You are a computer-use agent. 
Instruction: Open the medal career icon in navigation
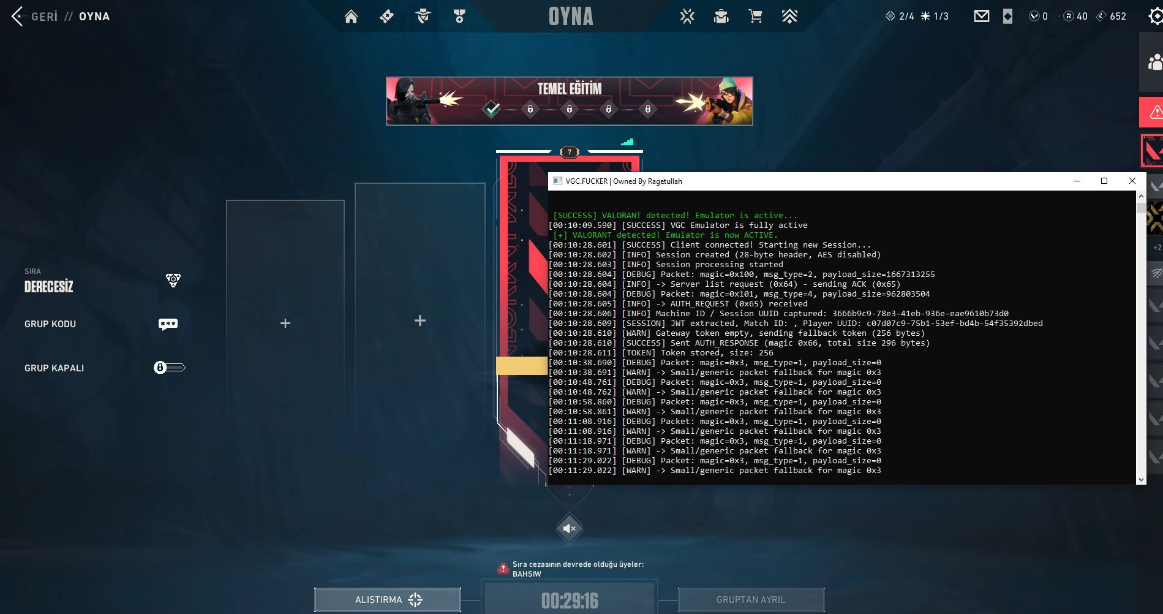coord(459,17)
